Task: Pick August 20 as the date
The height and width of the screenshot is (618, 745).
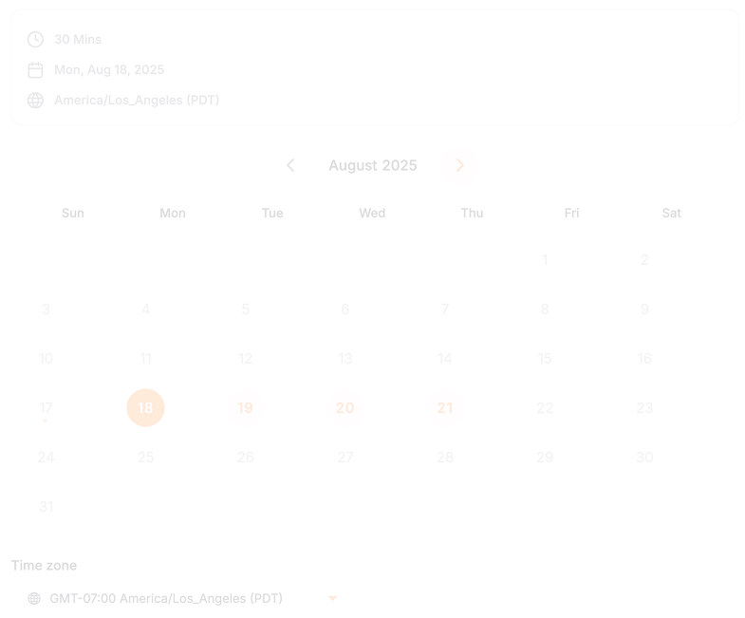Action: [345, 408]
